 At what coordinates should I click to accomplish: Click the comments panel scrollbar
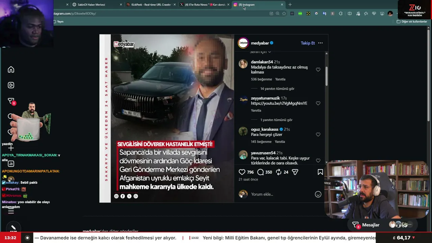326,76
